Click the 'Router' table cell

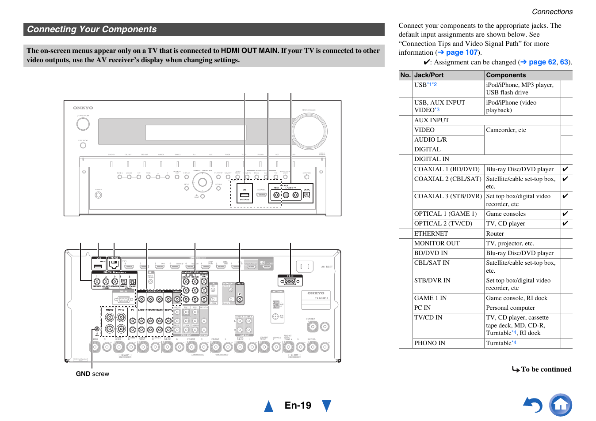click(x=523, y=233)
